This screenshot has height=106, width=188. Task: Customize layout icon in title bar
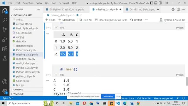[167, 3]
